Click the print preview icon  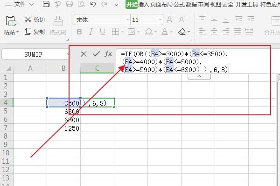pos(81,4)
